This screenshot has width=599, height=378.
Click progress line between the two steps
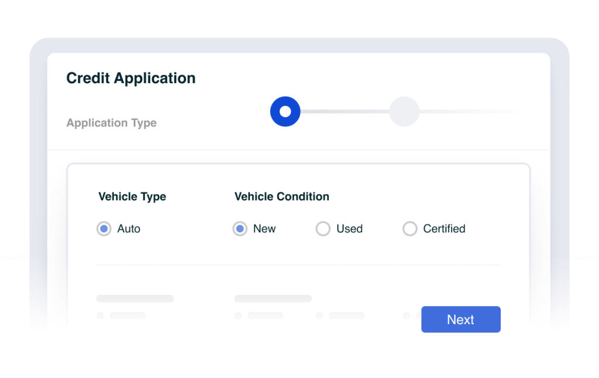(x=345, y=111)
